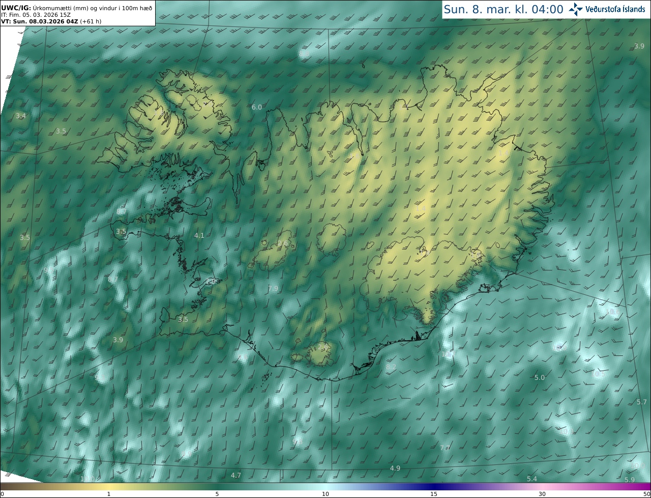Click the '8.2' value near the south coast
This screenshot has height=498, width=651.
pyautogui.click(x=391, y=367)
